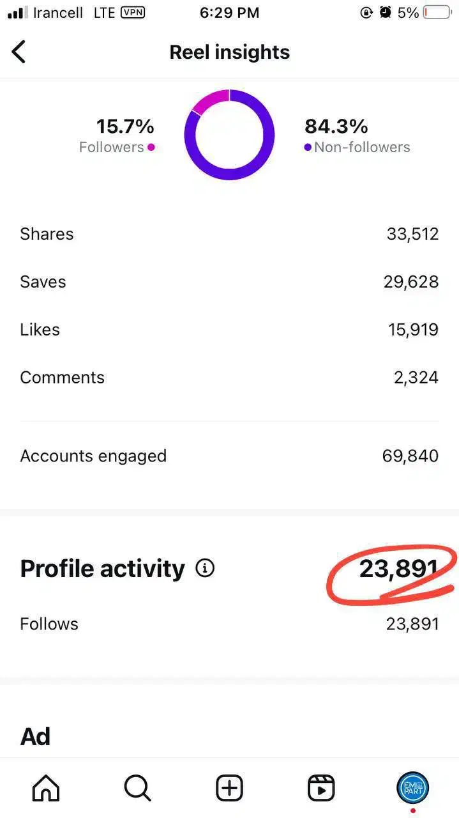Open the Home feed icon
The image size is (459, 818).
click(x=46, y=788)
